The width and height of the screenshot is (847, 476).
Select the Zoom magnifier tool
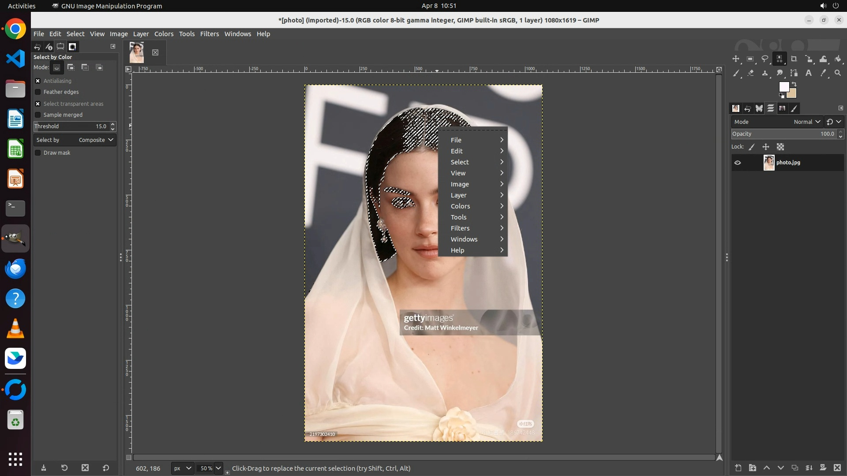838,73
